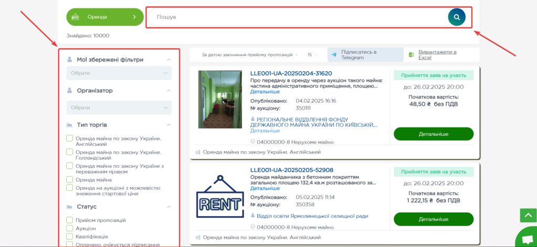Click the magnifier search icon button

457,17
